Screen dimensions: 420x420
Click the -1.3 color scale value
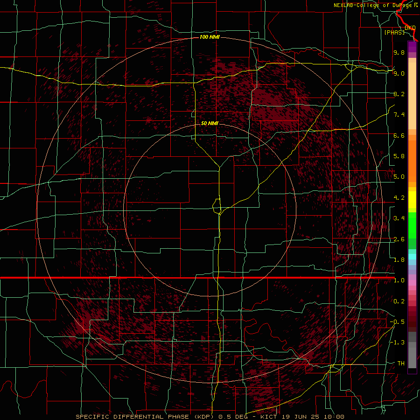point(397,343)
